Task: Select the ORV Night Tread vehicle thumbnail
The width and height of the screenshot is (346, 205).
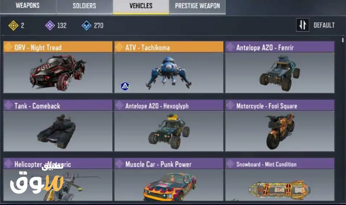Action: tap(58, 73)
